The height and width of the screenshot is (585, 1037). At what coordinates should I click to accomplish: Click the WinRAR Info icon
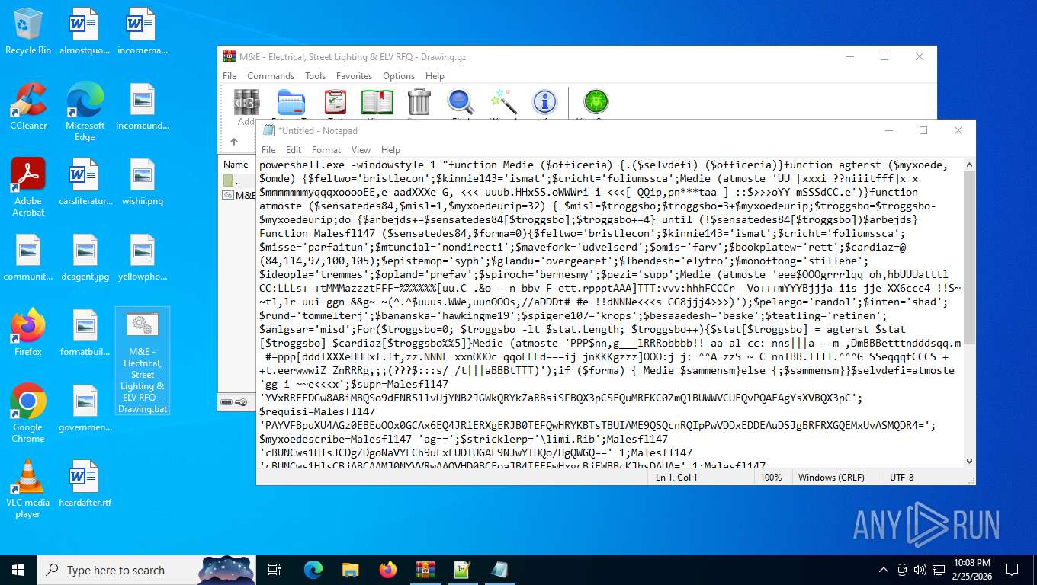tap(544, 102)
